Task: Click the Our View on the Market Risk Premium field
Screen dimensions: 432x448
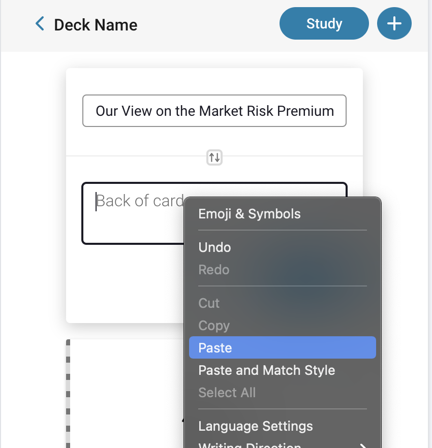Action: pos(214,111)
